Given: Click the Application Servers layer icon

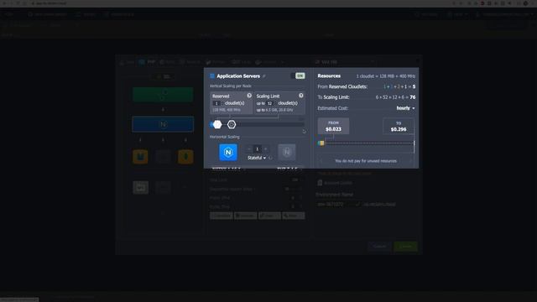Looking at the screenshot, I should 212,76.
